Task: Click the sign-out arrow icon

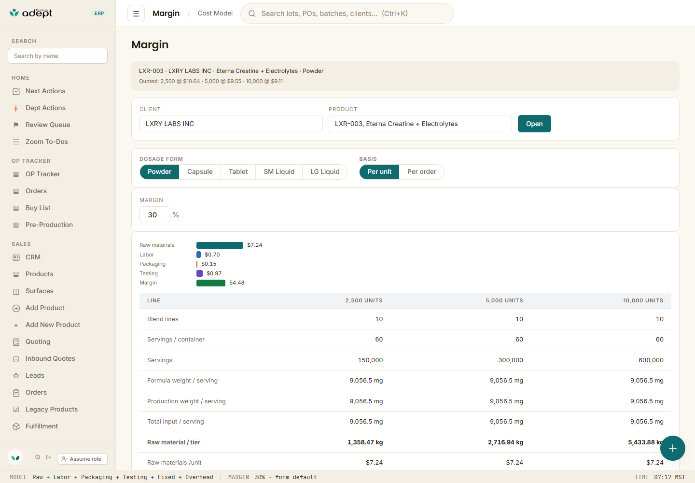Action: point(49,457)
